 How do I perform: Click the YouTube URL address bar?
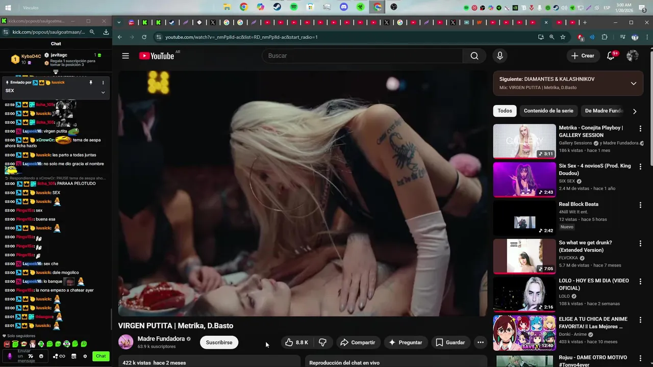347,37
